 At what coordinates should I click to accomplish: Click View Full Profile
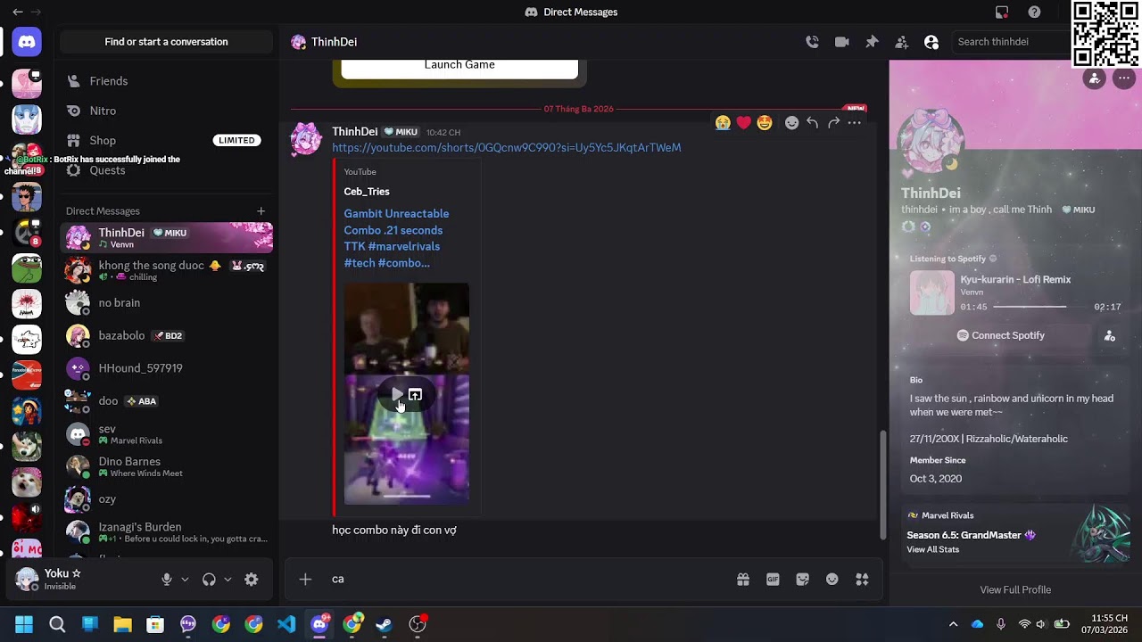(x=1015, y=590)
